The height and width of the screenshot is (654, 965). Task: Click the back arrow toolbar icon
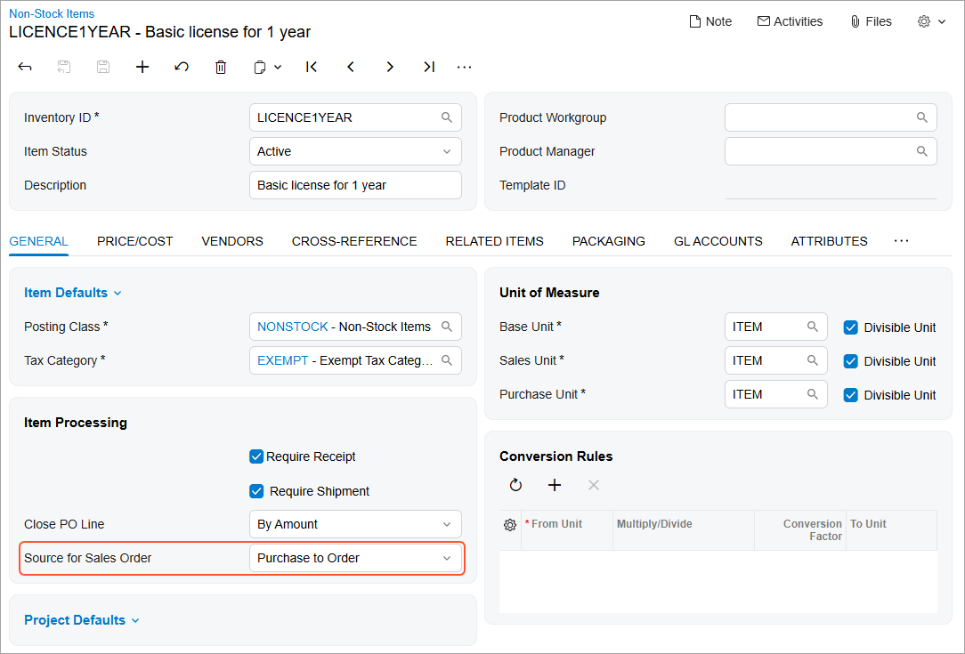coord(25,67)
